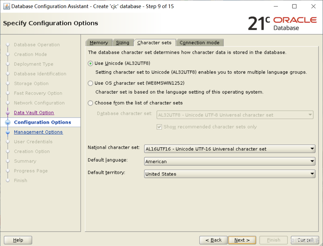Click the Database Operation step label
Image resolution: width=323 pixels, height=246 pixels.
coord(37,45)
